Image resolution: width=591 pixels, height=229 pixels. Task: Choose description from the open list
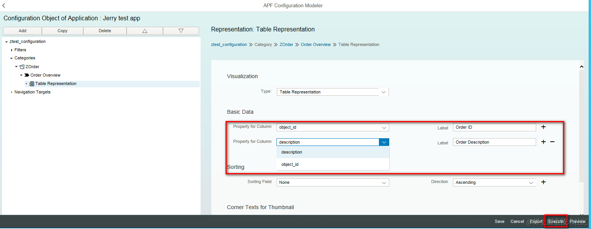333,152
